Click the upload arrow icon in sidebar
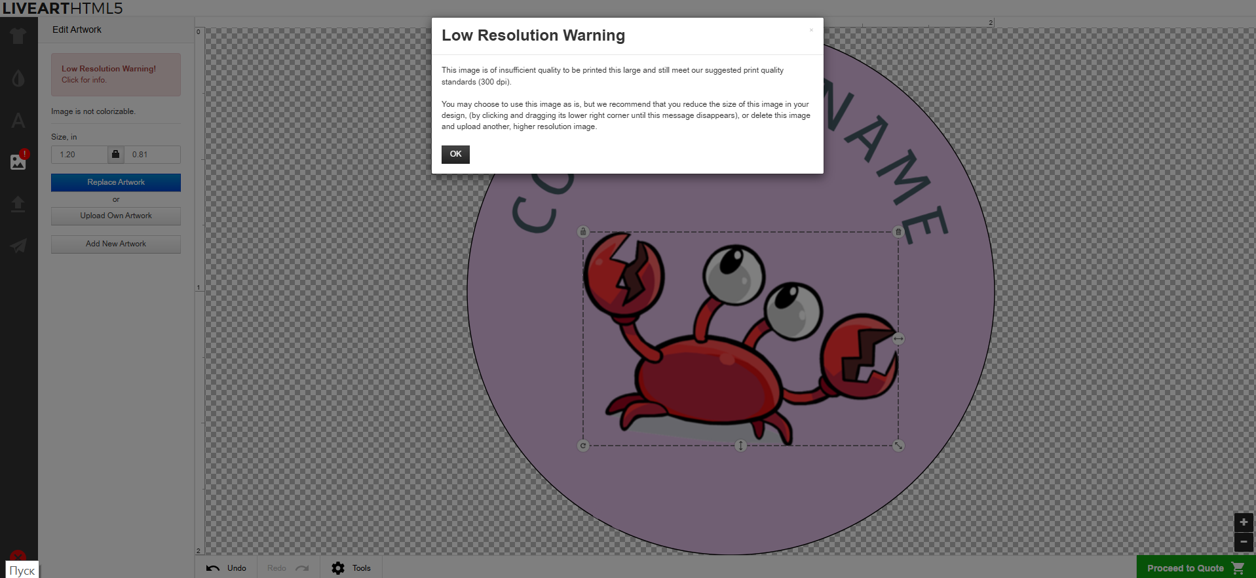Image resolution: width=1256 pixels, height=578 pixels. tap(18, 204)
